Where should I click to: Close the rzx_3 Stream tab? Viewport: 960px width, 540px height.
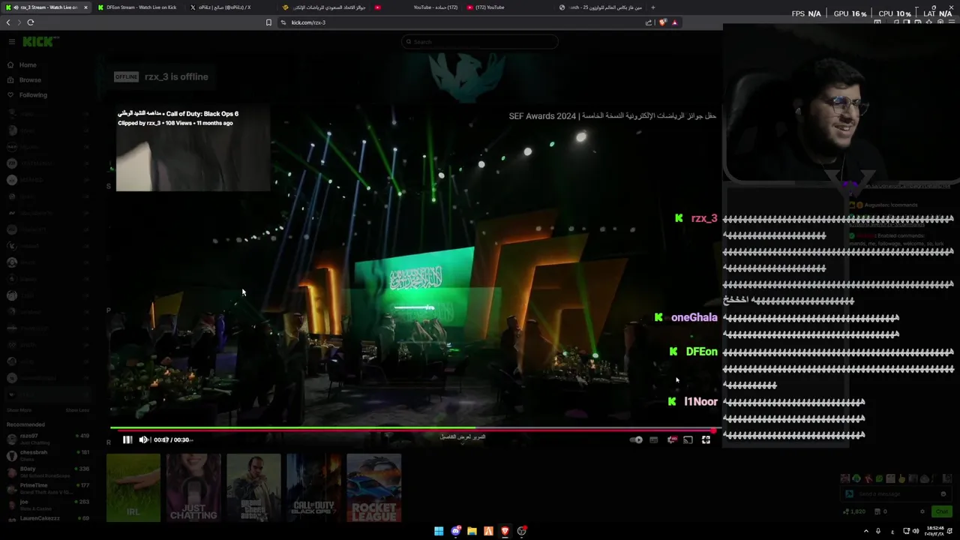[85, 7]
